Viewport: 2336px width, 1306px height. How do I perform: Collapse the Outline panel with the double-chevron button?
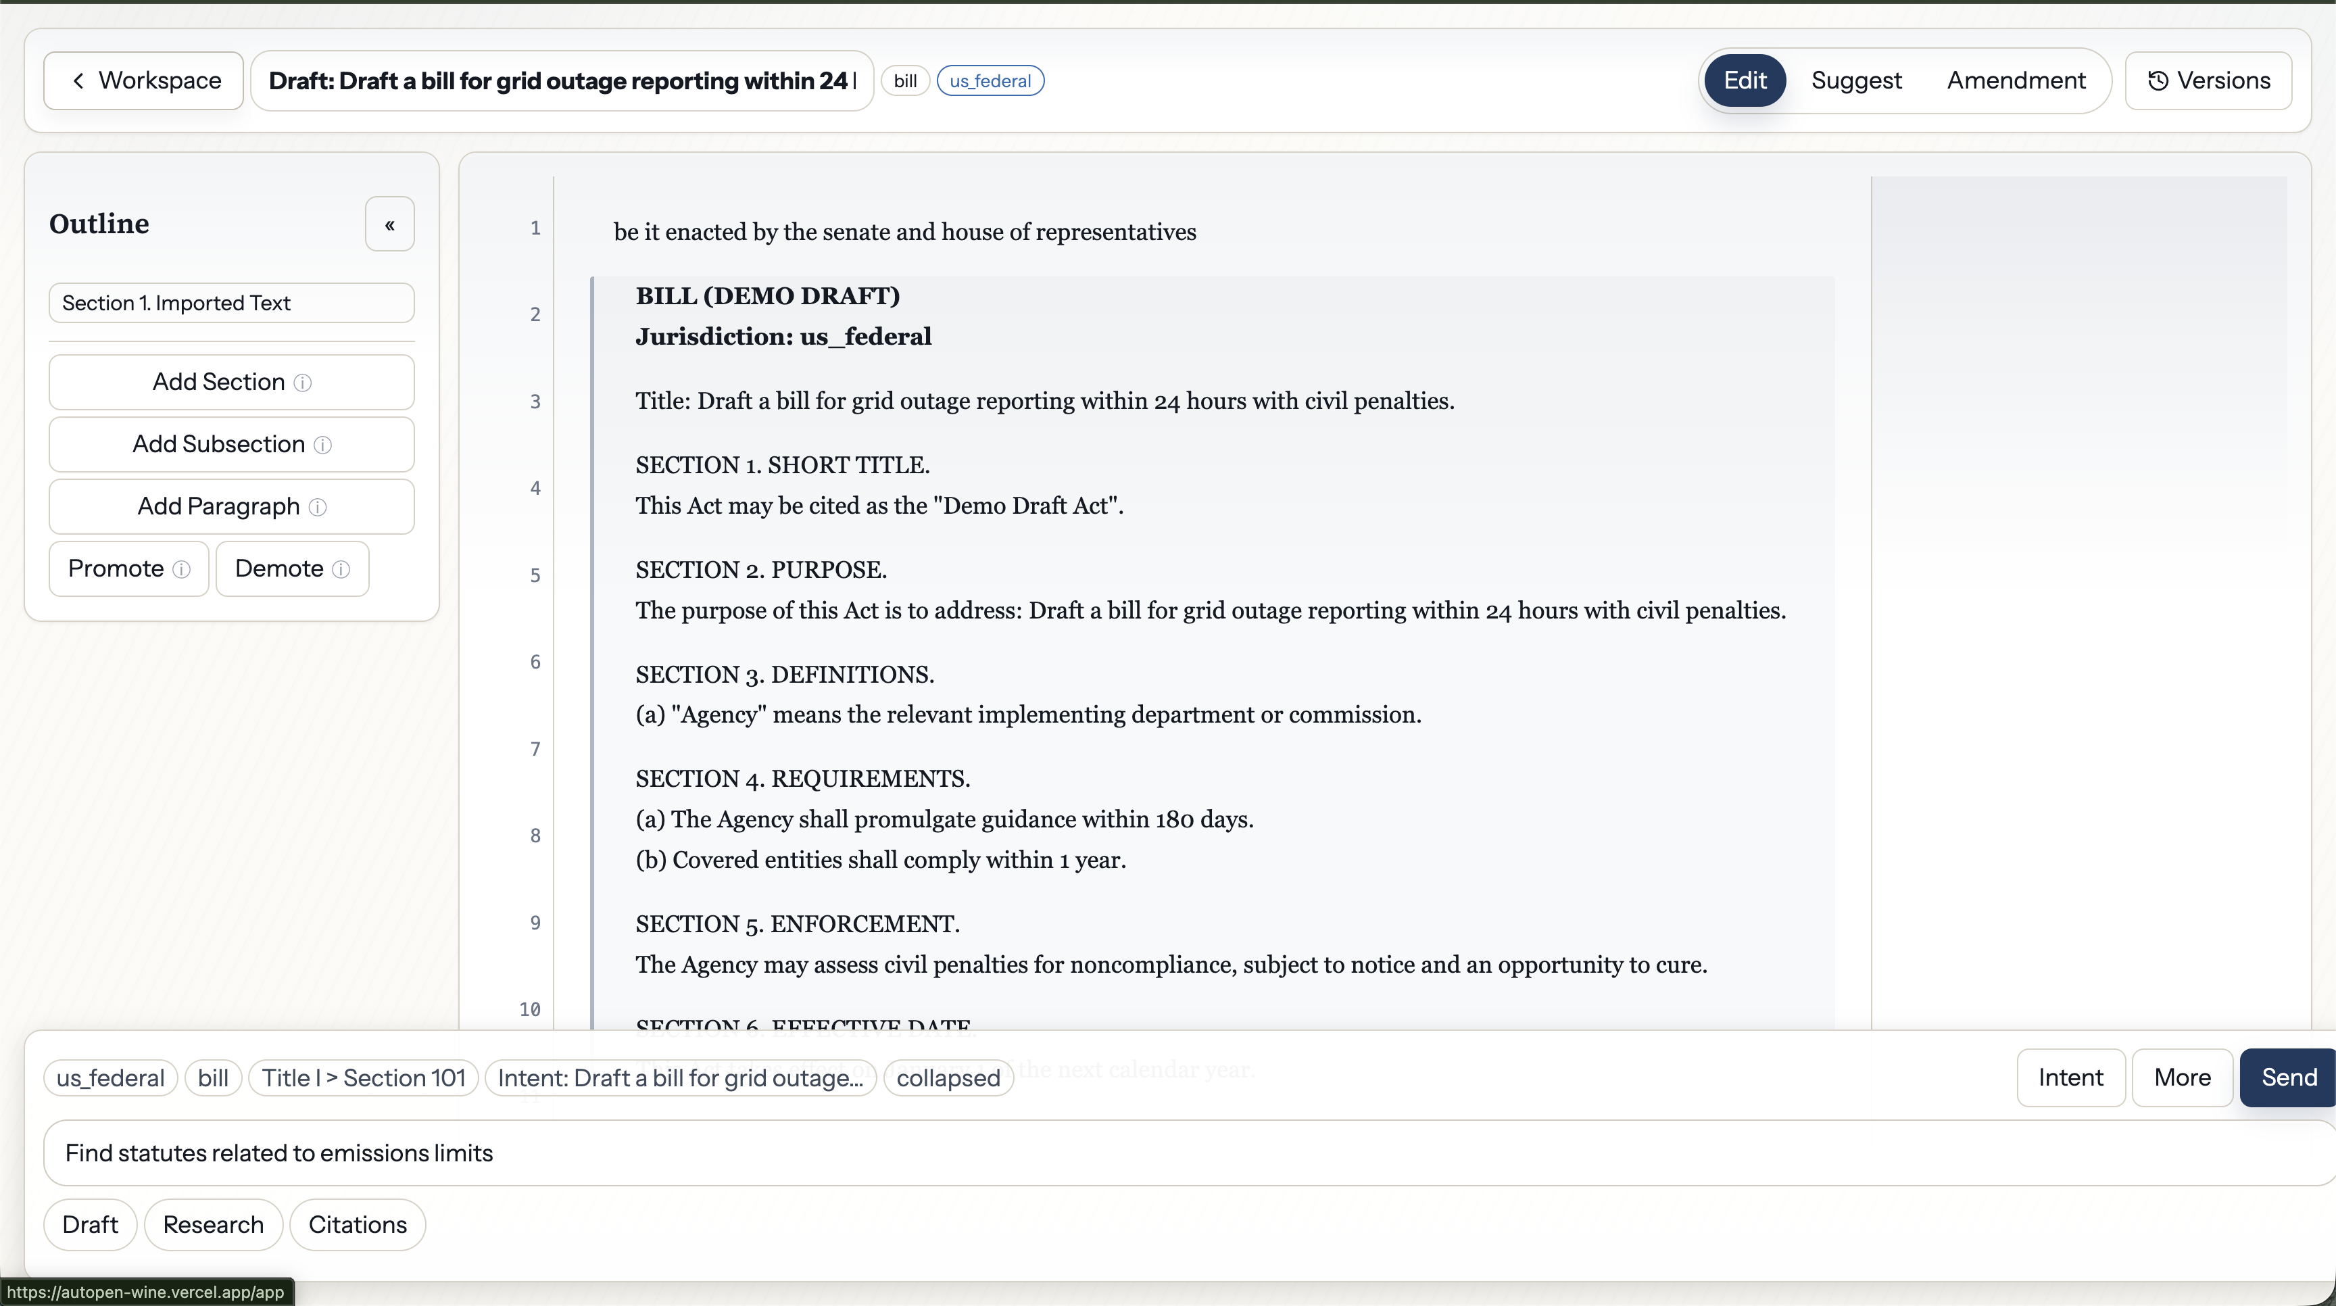coord(390,224)
